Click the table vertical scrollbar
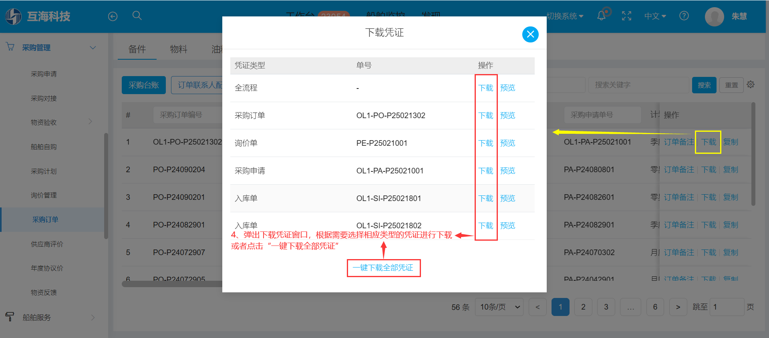This screenshot has height=338, width=769. pos(753,154)
